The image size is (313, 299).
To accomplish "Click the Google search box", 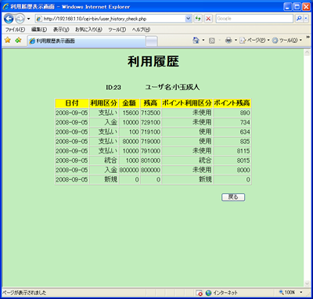I will (x=254, y=19).
